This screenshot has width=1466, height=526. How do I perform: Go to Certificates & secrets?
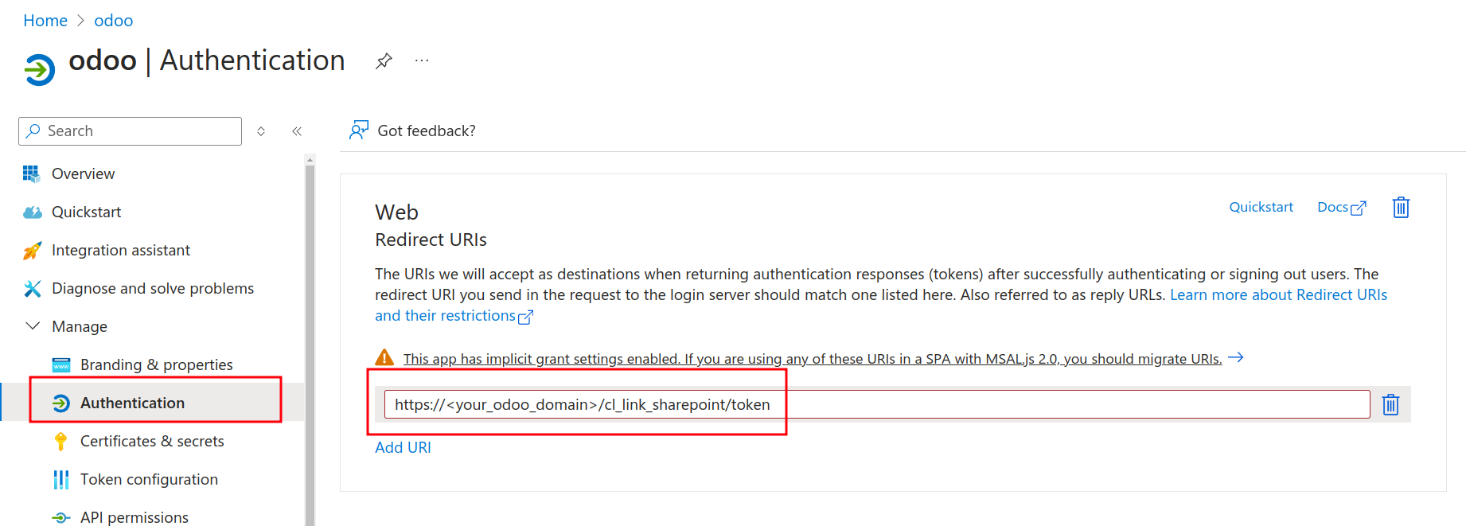pos(152,441)
